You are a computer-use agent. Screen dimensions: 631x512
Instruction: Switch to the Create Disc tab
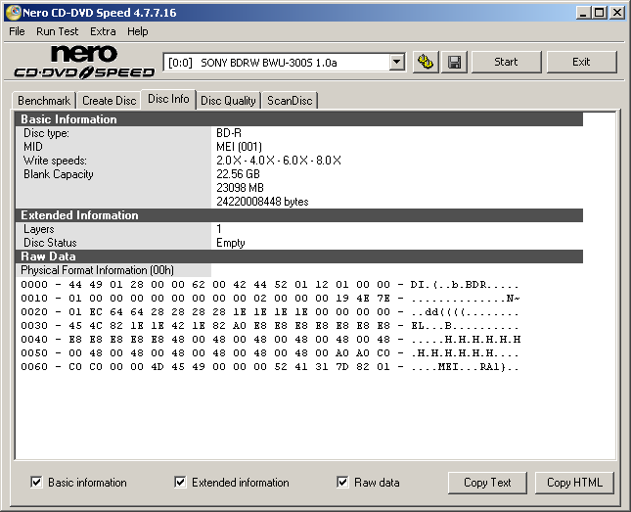tap(109, 100)
